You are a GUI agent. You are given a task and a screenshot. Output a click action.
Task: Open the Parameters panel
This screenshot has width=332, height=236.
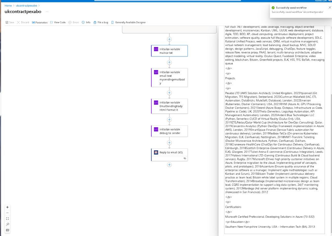coord(40,22)
